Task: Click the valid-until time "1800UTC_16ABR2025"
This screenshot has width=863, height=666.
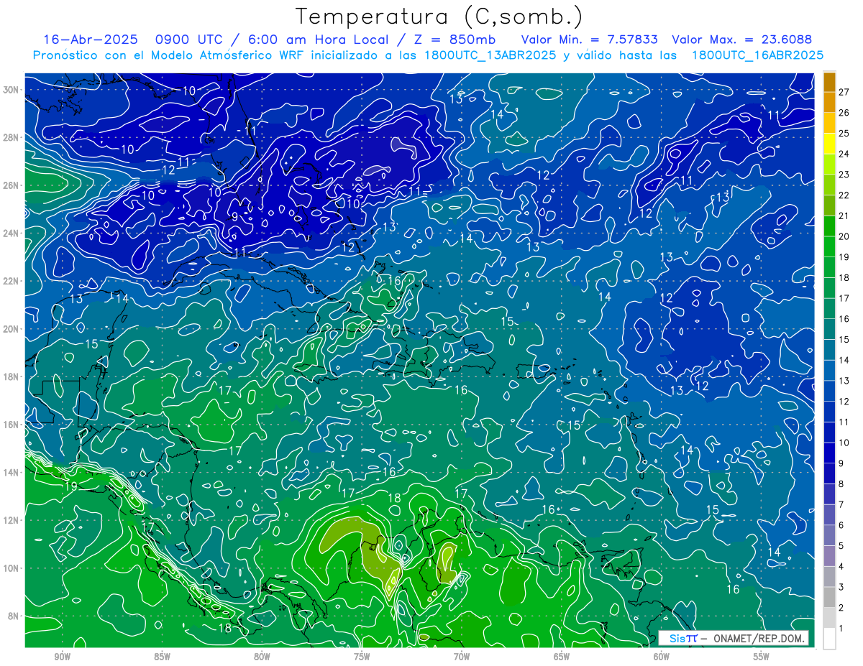Action: tap(757, 55)
